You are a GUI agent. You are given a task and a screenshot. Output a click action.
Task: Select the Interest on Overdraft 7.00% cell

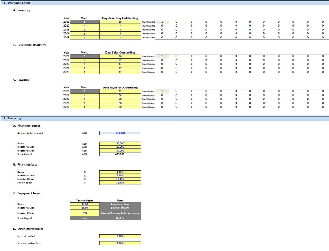click(120, 243)
